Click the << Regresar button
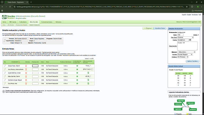 point(148,28)
